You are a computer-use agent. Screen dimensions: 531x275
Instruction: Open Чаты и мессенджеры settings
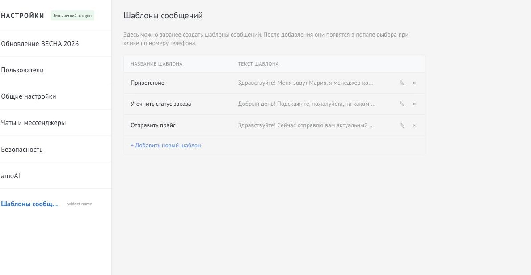point(34,123)
